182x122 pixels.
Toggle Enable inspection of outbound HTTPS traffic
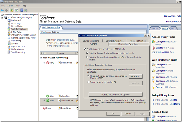85,49
